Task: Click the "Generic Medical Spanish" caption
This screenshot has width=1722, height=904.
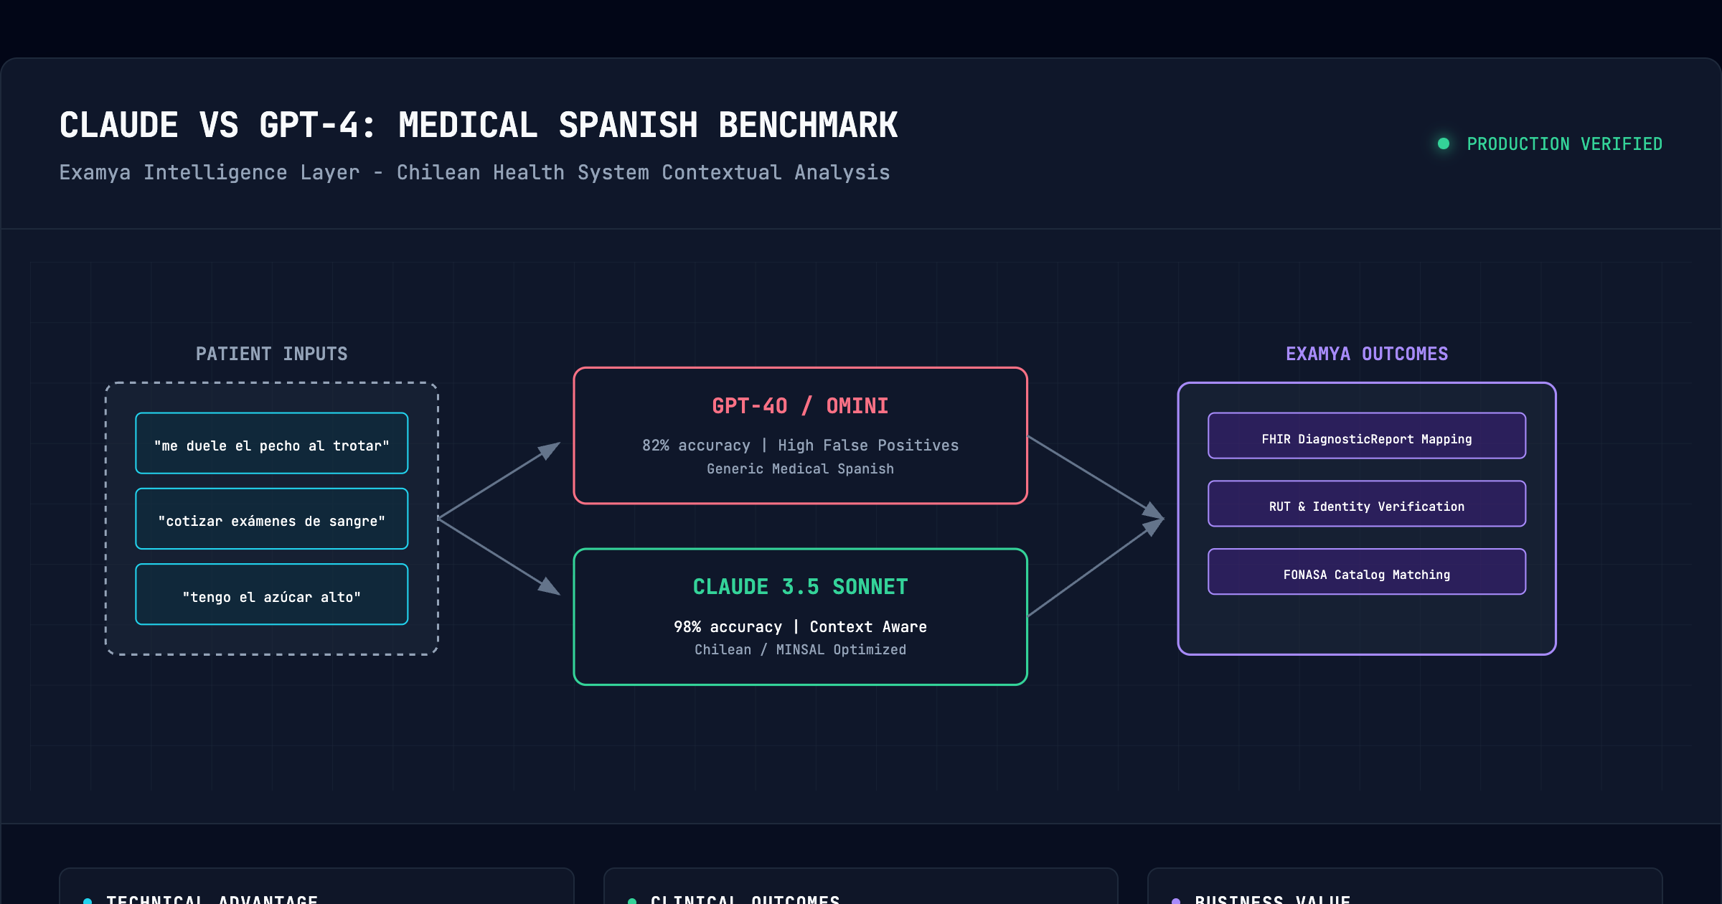Action: 800,469
